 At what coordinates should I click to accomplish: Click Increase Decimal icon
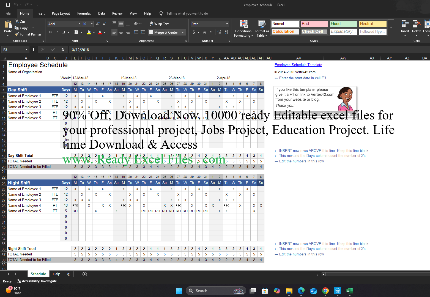point(219,32)
